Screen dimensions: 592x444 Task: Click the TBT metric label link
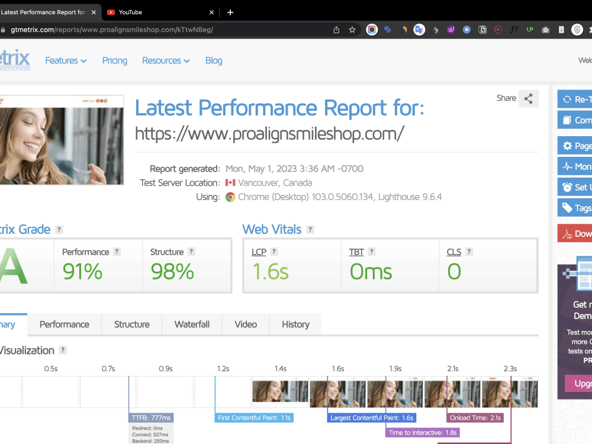click(x=356, y=252)
